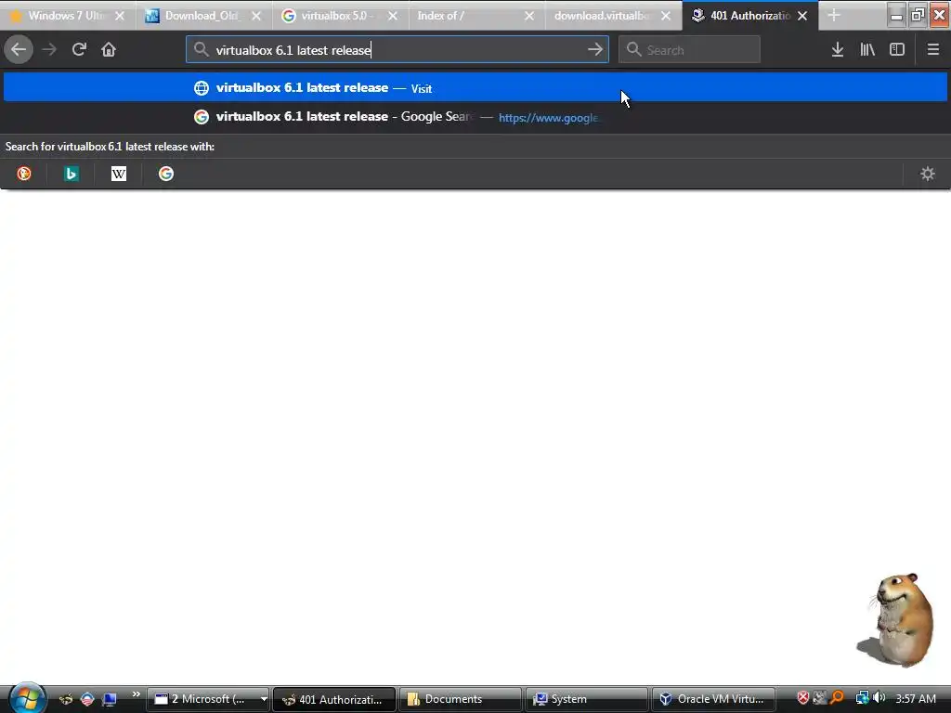Search with Bing engine icon

coord(71,174)
